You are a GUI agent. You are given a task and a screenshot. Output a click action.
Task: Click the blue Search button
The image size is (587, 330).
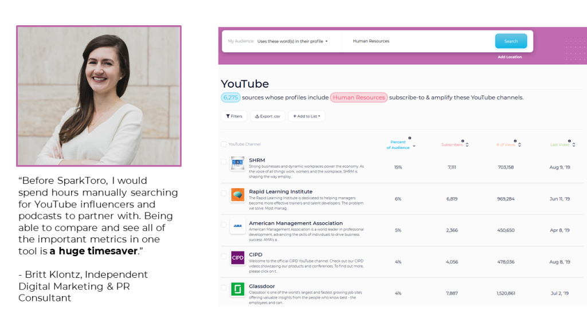511,41
